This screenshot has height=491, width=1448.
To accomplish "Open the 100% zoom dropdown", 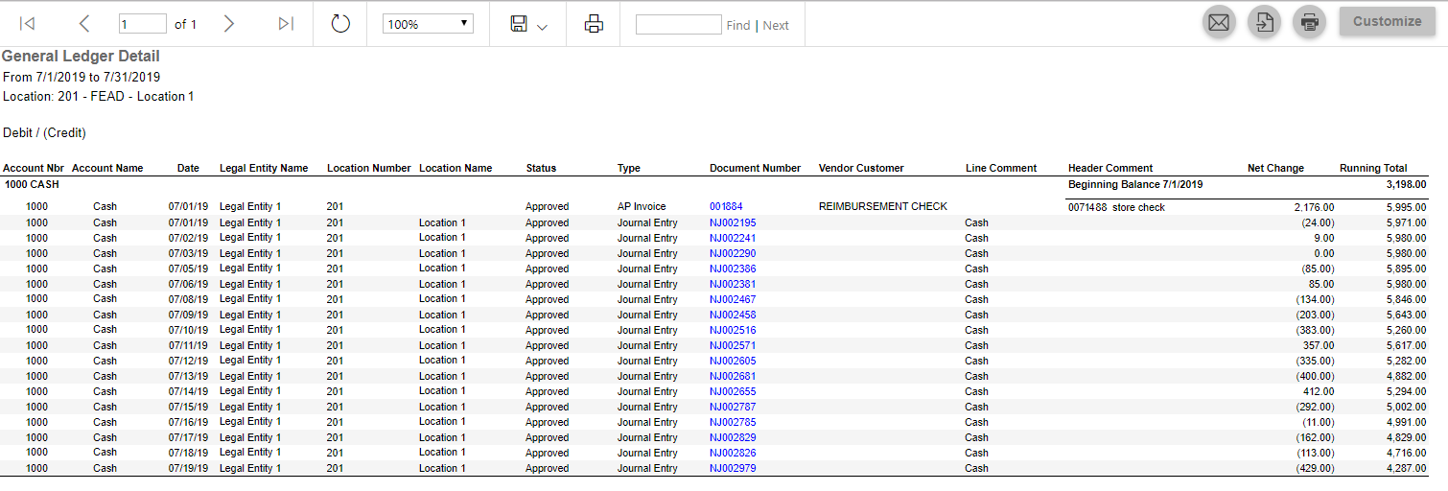I will tap(428, 24).
